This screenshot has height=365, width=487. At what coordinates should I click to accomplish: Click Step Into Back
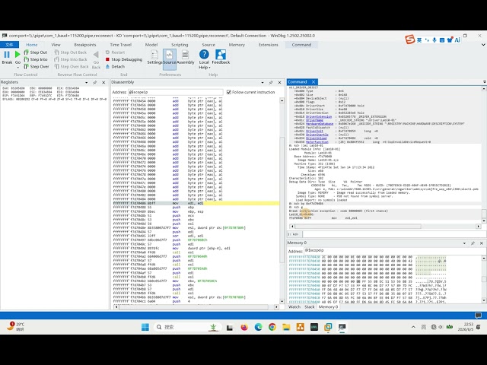71,59
